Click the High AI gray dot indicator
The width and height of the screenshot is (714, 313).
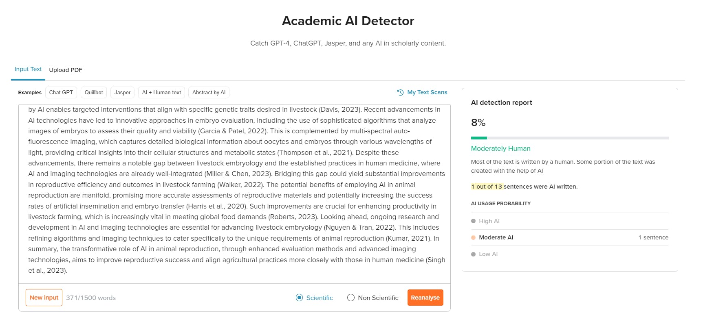coord(473,221)
